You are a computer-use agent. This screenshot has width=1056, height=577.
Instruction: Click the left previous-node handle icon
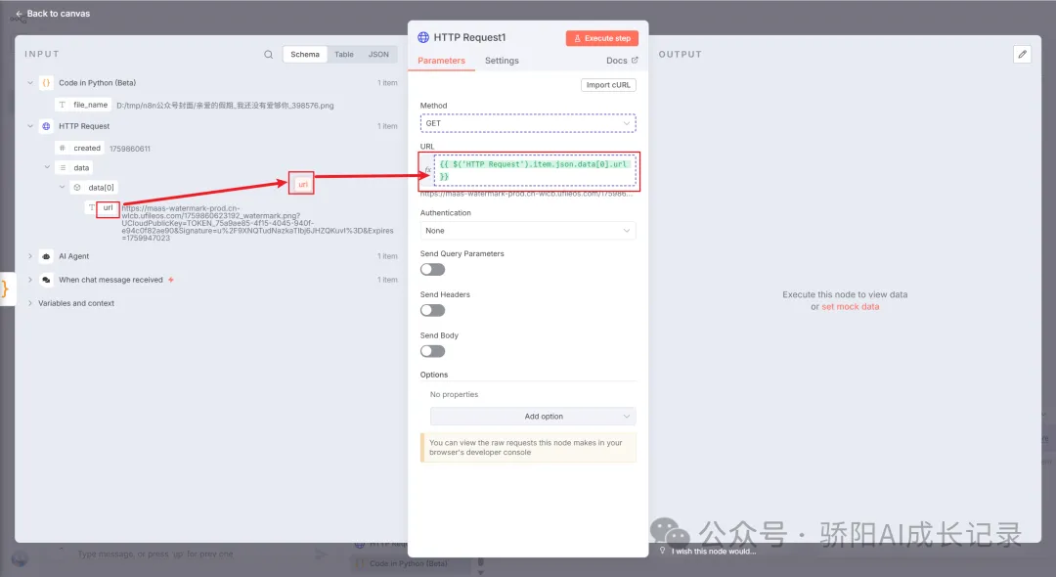coord(6,288)
